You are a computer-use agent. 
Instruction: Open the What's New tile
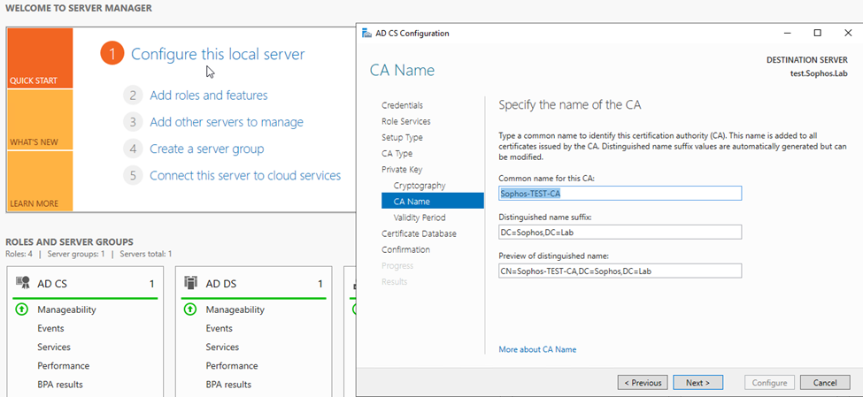40,119
